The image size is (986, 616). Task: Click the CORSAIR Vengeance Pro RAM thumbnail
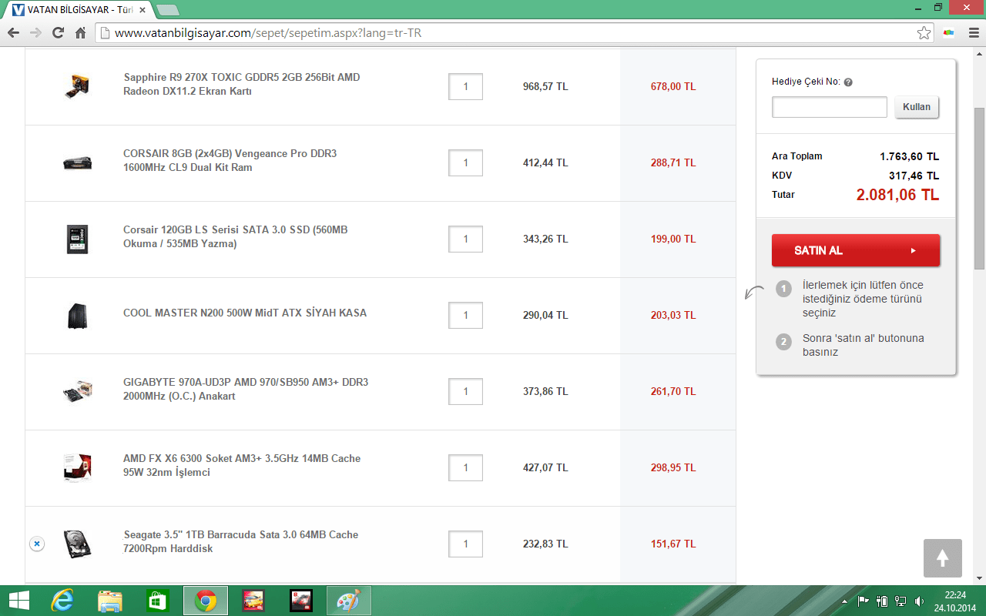click(x=77, y=162)
